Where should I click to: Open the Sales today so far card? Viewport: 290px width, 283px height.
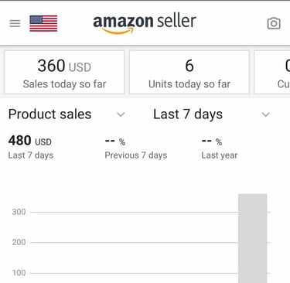tap(64, 72)
